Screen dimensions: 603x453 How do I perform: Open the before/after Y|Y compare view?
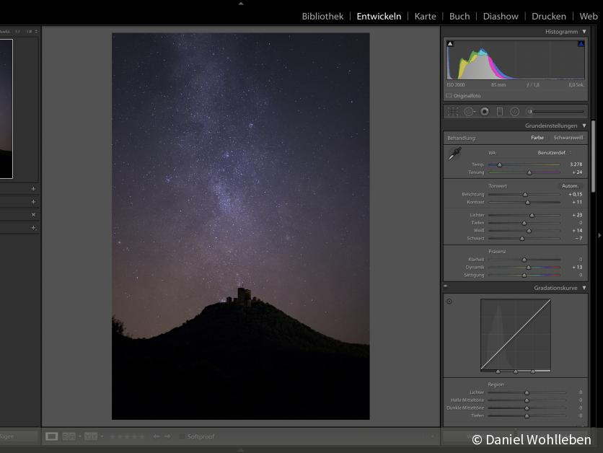91,436
